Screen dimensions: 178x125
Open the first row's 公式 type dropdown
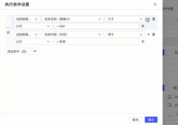pyautogui.click(x=33, y=26)
